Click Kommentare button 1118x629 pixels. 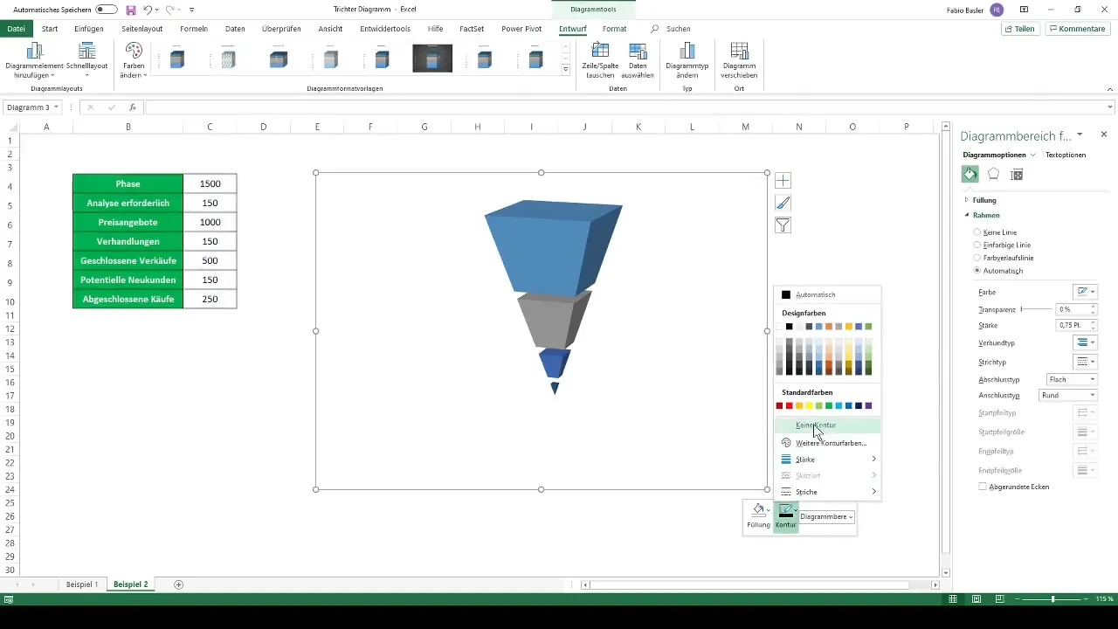click(1077, 29)
